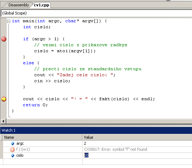Select the f / (i+1) watch expression
Screen dimensions: 192x168
23,149
